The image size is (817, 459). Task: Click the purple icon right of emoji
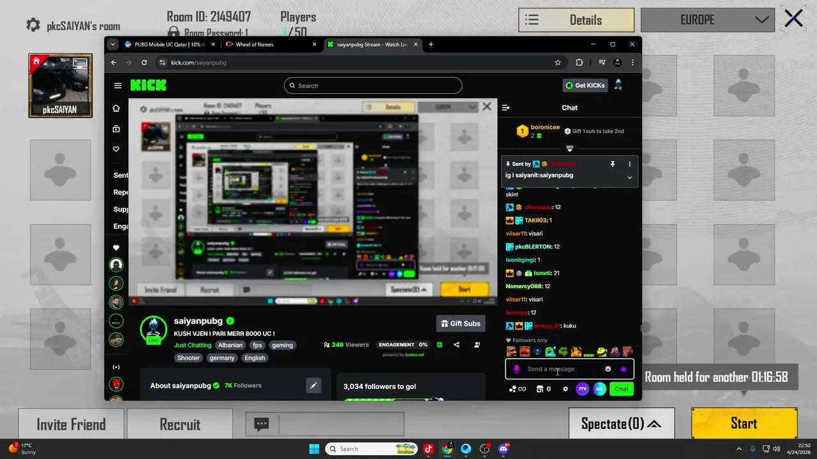pyautogui.click(x=624, y=369)
